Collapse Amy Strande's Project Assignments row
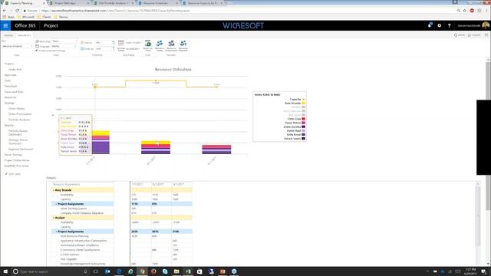The width and height of the screenshot is (491, 276). (56, 204)
